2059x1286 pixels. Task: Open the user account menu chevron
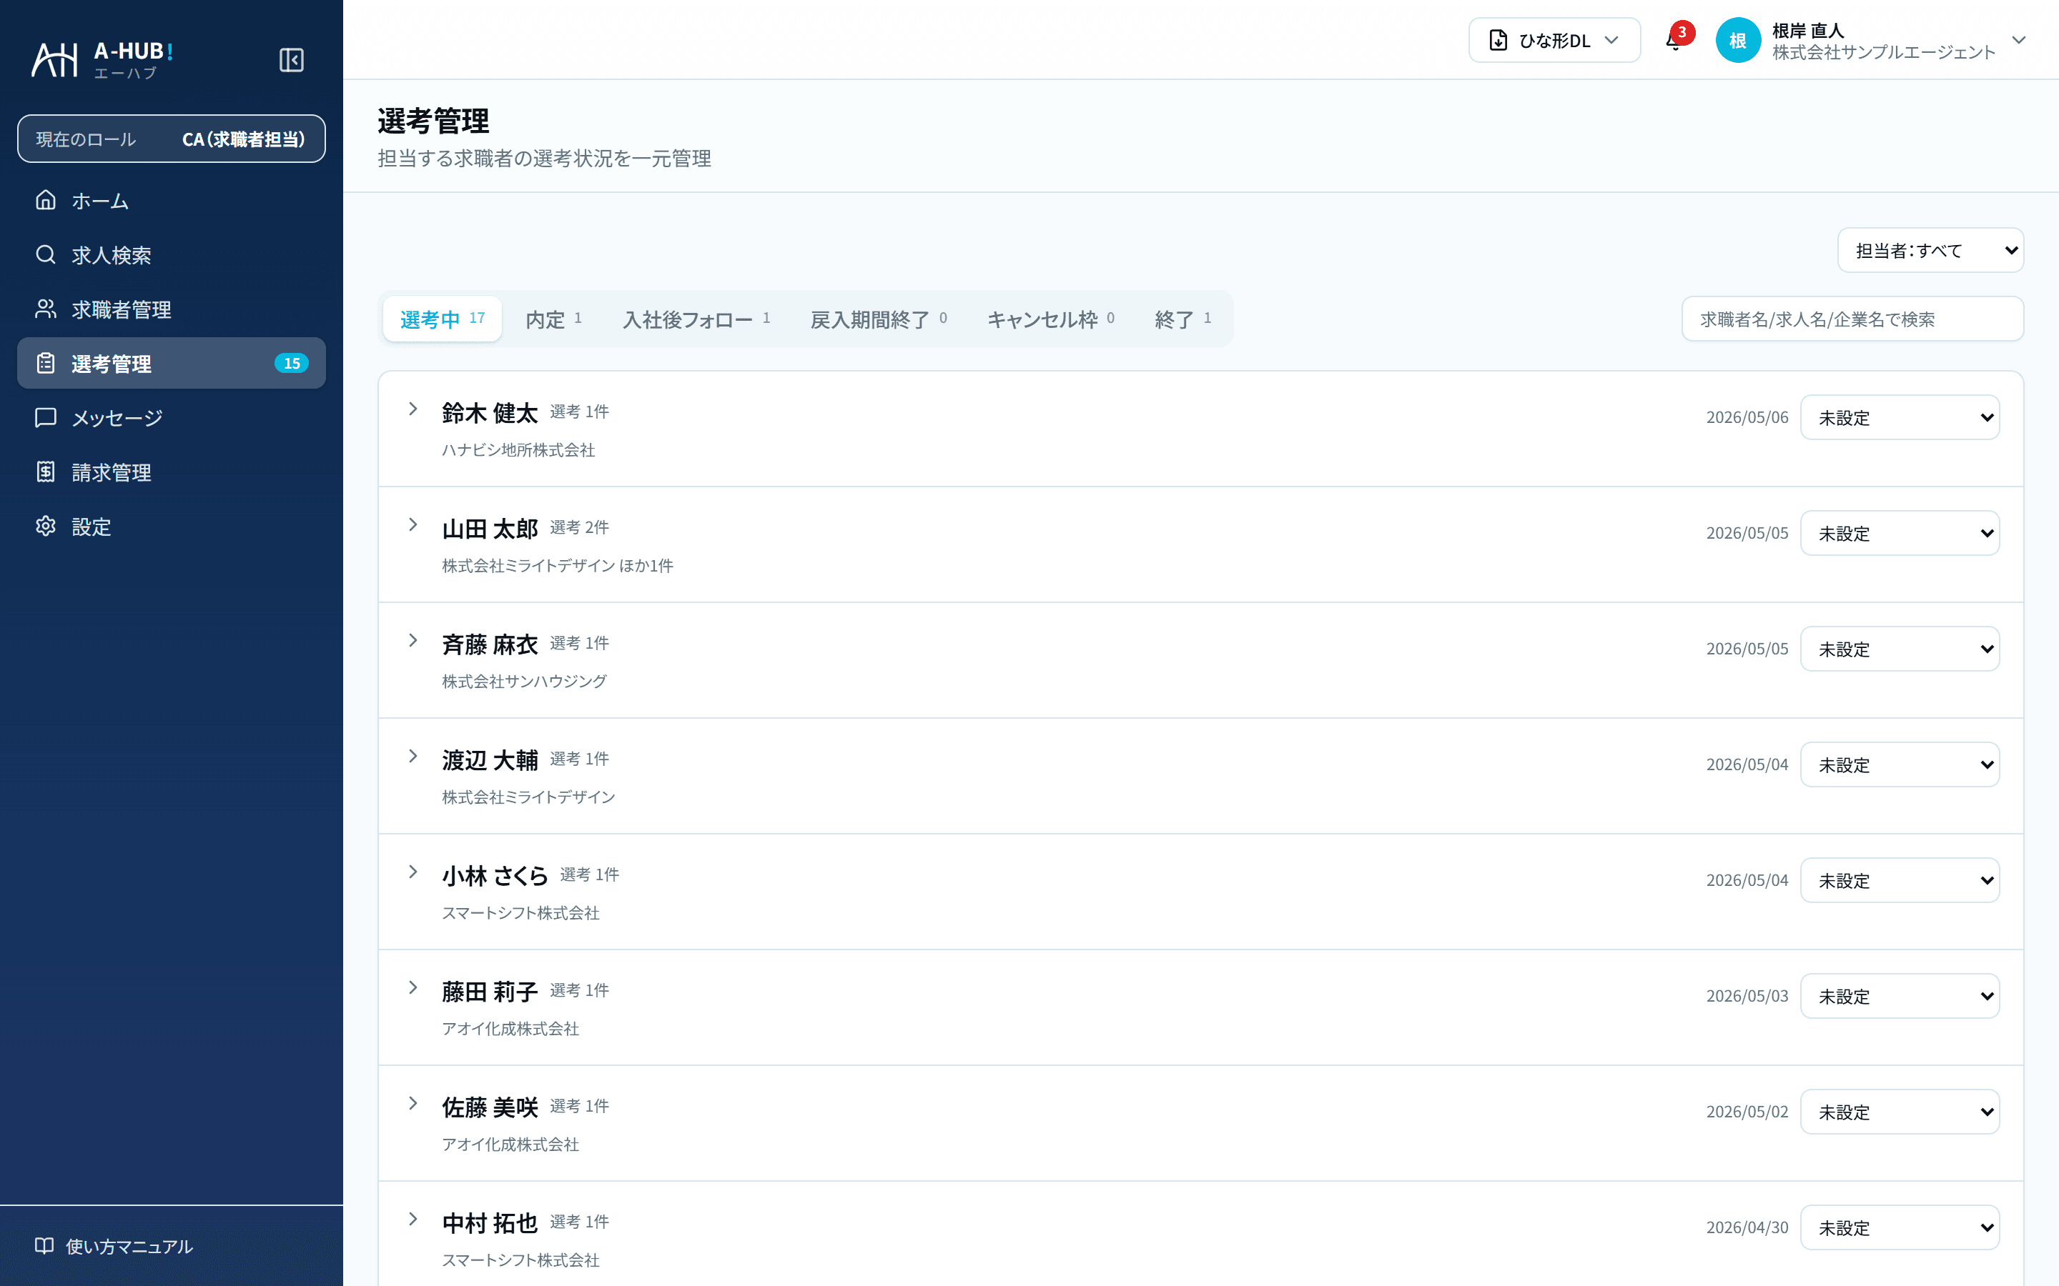pyautogui.click(x=2018, y=40)
